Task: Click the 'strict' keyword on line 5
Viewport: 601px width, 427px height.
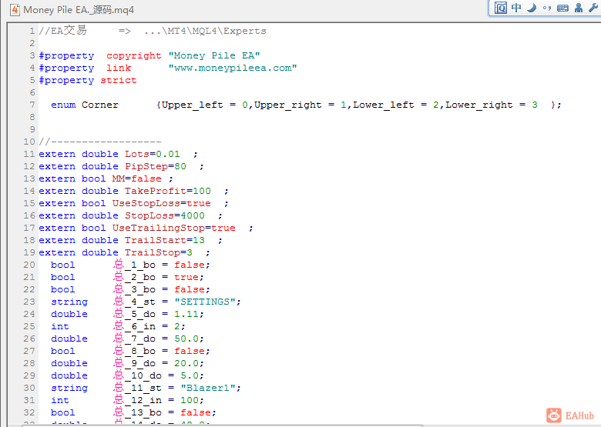Action: click(119, 80)
